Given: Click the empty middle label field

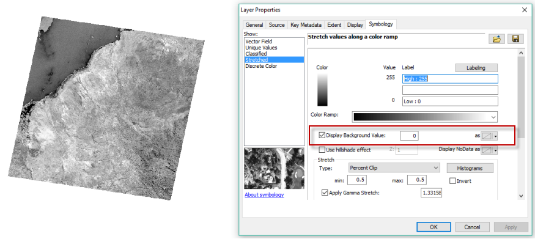Looking at the screenshot, I should click(x=450, y=90).
